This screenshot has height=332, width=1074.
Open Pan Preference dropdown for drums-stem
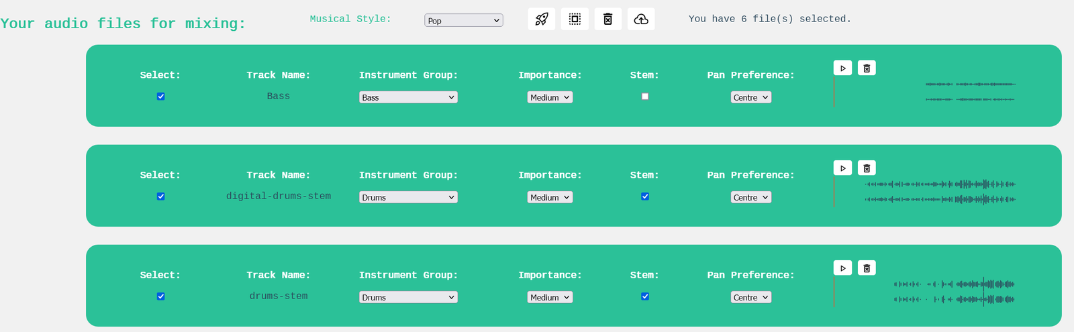point(750,297)
